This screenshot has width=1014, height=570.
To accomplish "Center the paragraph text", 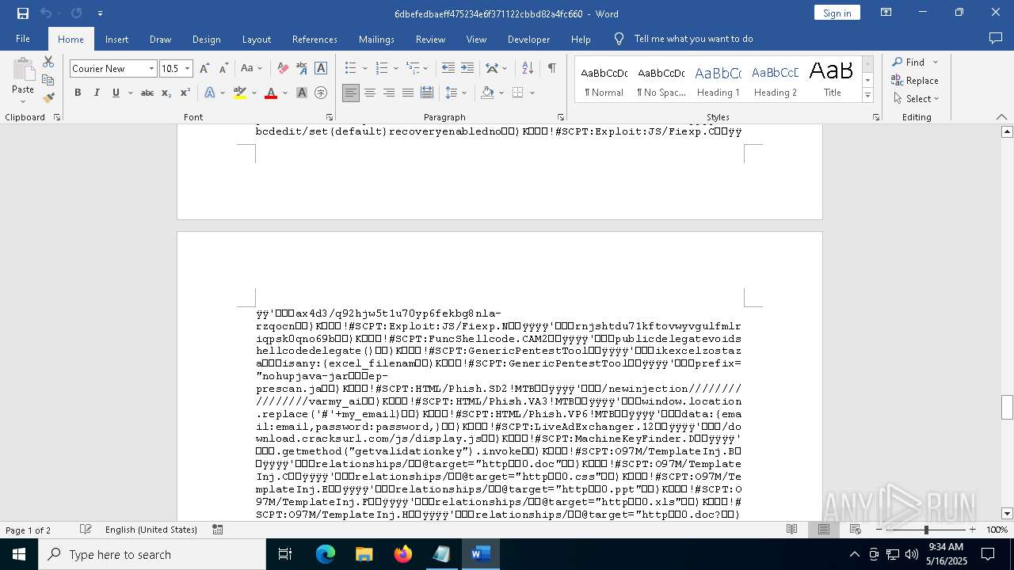I will coord(370,93).
